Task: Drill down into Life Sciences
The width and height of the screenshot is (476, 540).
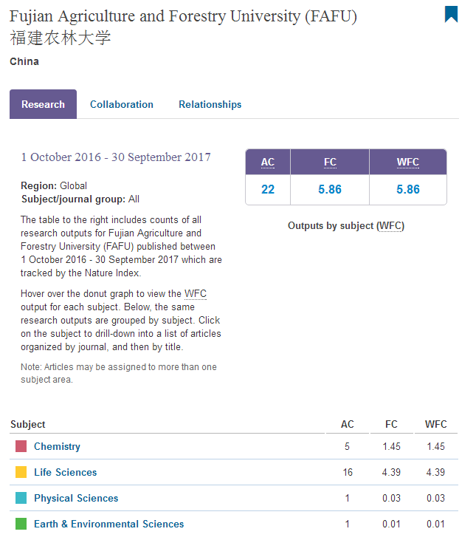Action: (65, 473)
